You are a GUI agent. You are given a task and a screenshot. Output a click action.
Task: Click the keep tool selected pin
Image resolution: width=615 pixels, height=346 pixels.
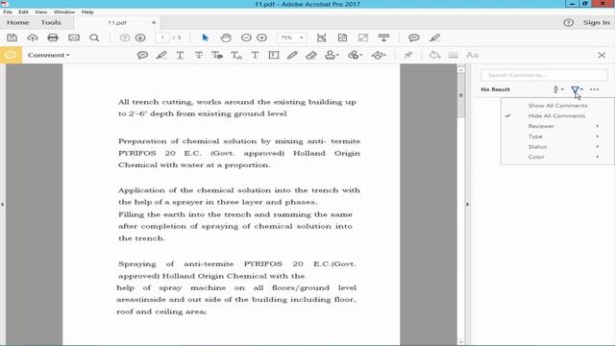[408, 55]
